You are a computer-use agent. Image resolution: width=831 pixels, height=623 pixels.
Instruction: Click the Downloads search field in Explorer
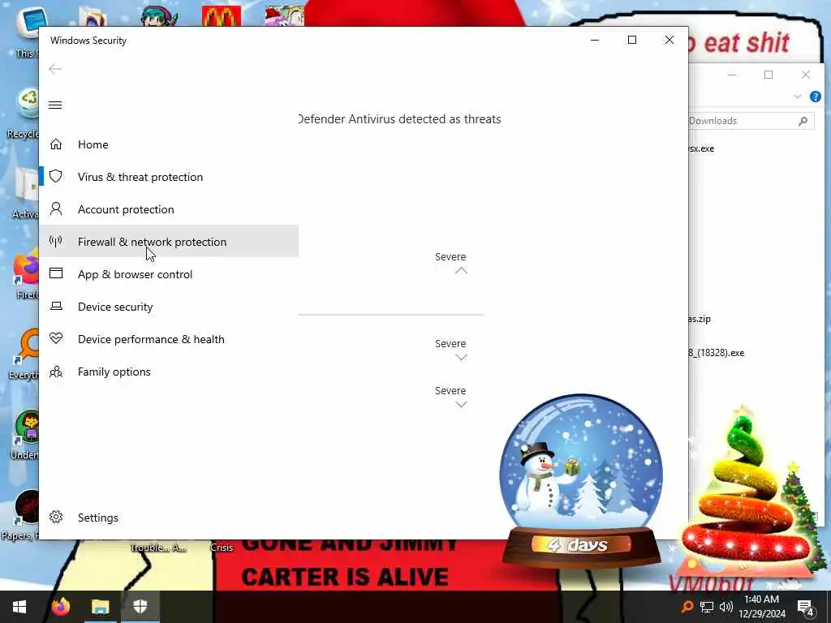tap(751, 122)
